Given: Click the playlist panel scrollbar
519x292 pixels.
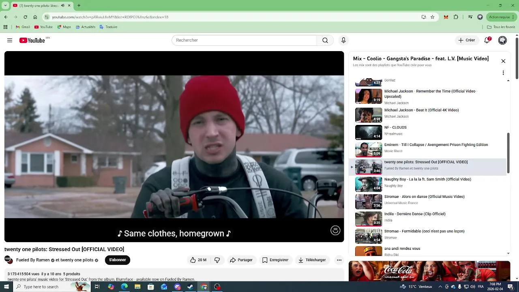Looking at the screenshot, I should click(508, 153).
